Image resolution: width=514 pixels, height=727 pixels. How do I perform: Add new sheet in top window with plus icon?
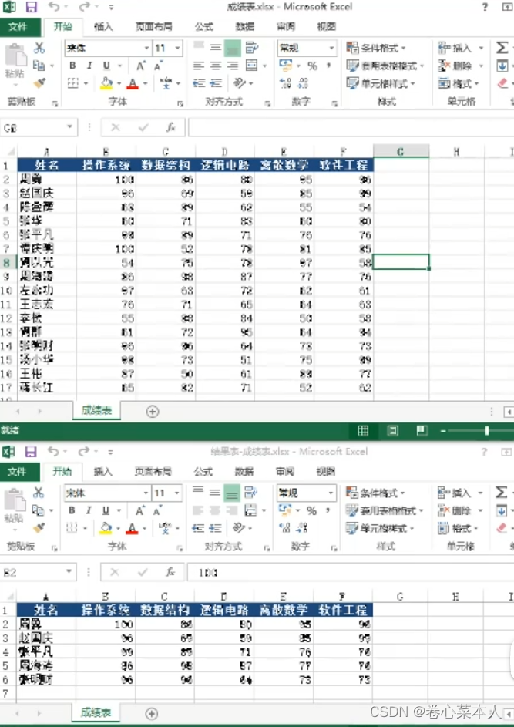pyautogui.click(x=153, y=411)
